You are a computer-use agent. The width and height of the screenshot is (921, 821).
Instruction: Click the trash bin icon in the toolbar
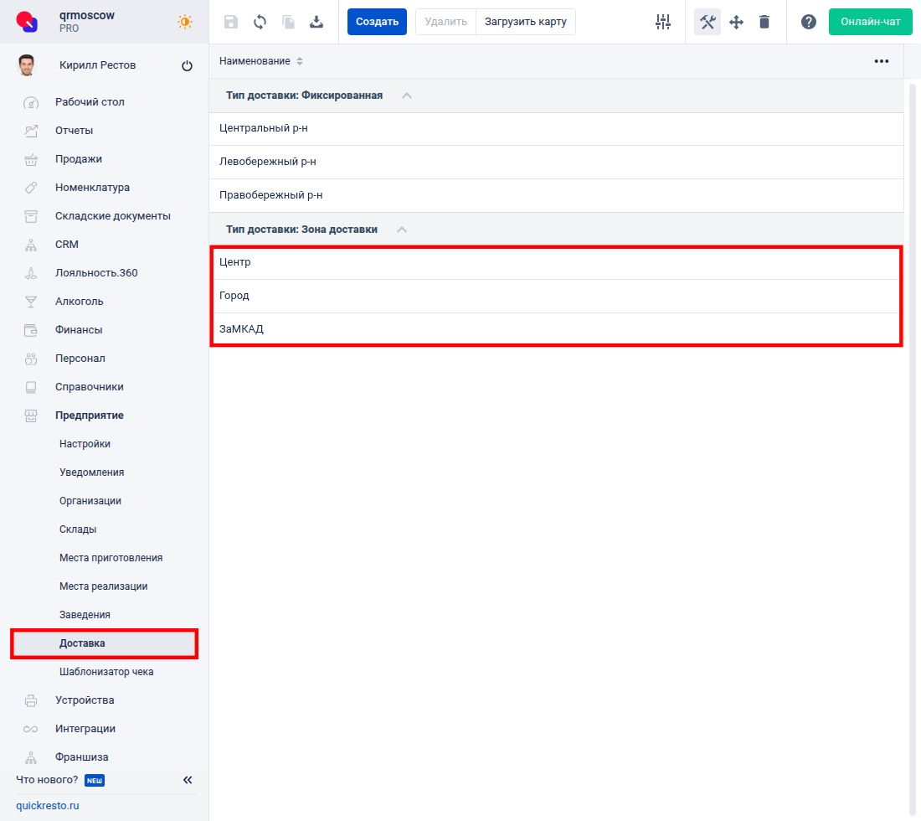764,22
